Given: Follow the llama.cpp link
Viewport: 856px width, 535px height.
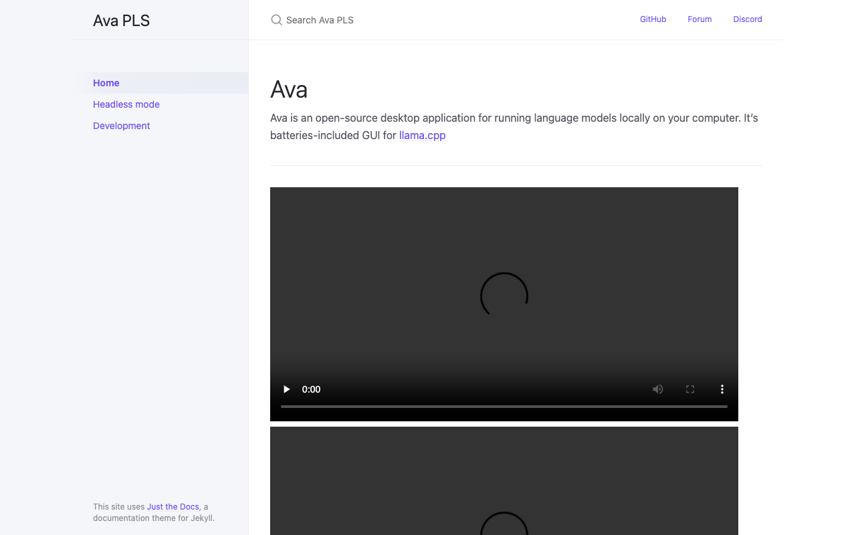Looking at the screenshot, I should click(x=422, y=135).
